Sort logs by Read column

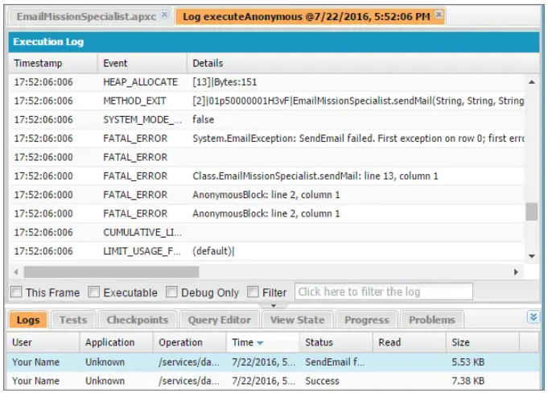pyautogui.click(x=410, y=342)
